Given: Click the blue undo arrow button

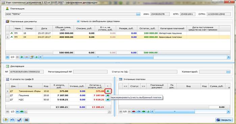Looking at the screenshot, I should pyautogui.click(x=12, y=120).
